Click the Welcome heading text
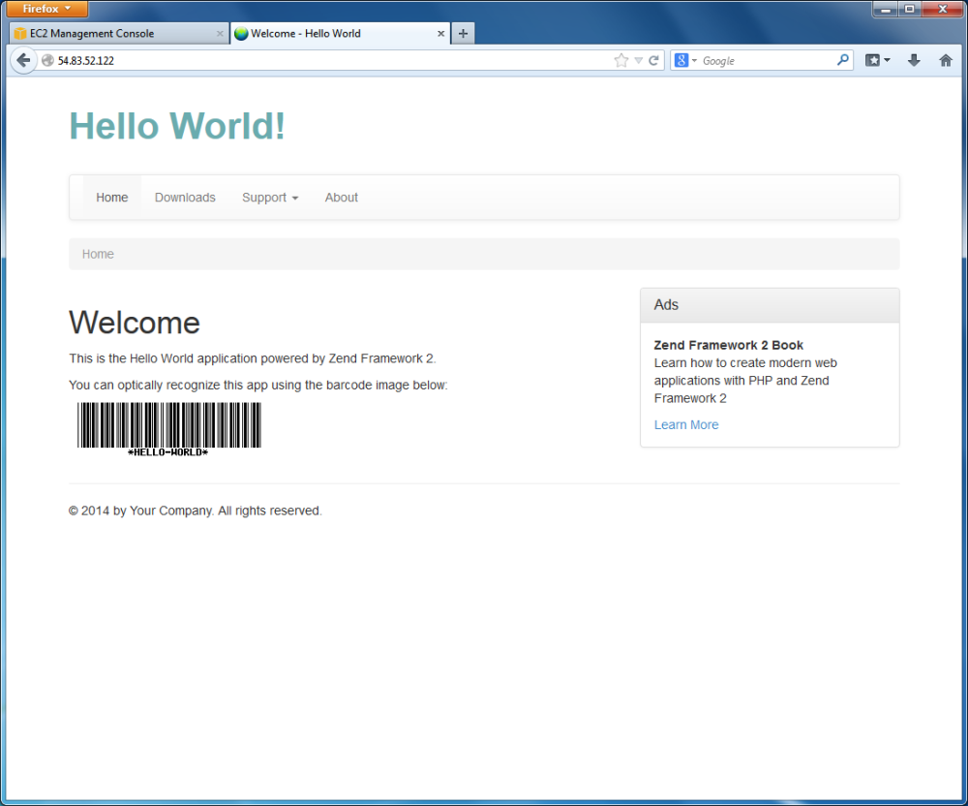This screenshot has width=968, height=806. point(135,323)
